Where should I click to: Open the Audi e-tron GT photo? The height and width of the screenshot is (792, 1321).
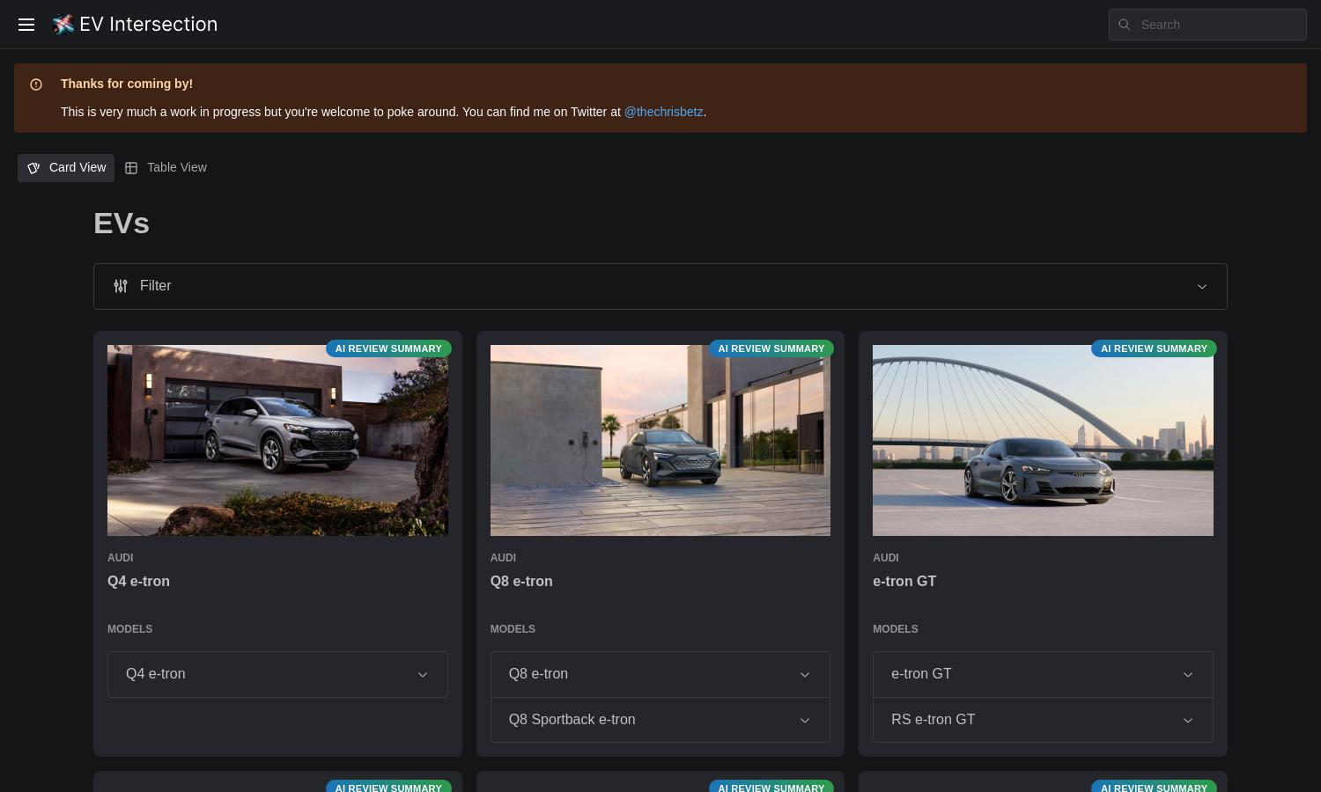(1043, 440)
